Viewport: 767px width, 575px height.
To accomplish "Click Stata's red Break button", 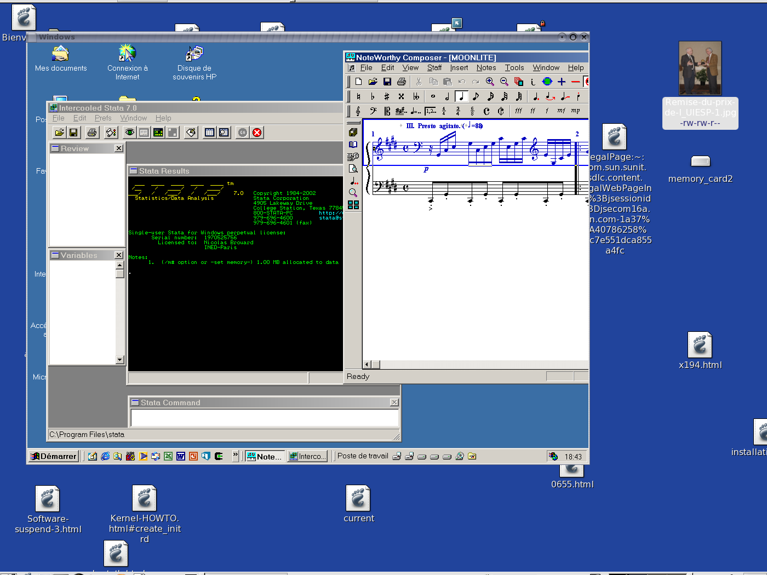I will coord(257,133).
